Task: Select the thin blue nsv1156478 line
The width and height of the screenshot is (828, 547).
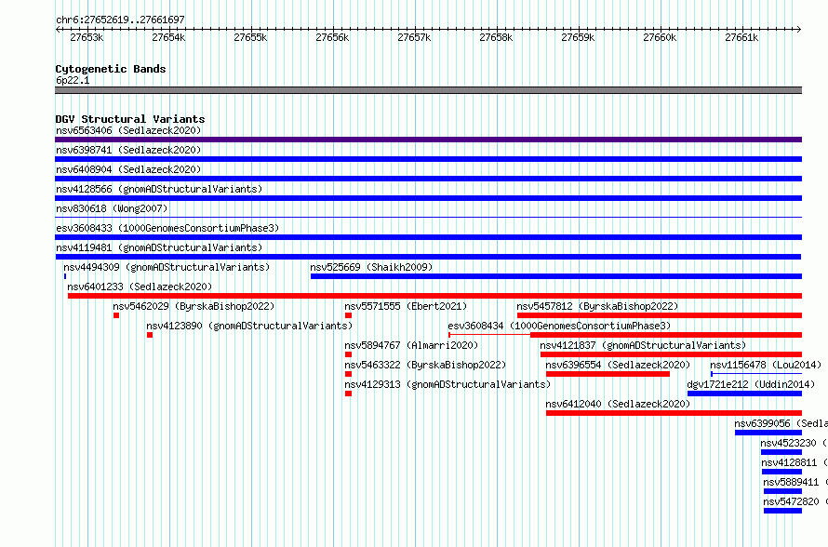Action: 756,374
